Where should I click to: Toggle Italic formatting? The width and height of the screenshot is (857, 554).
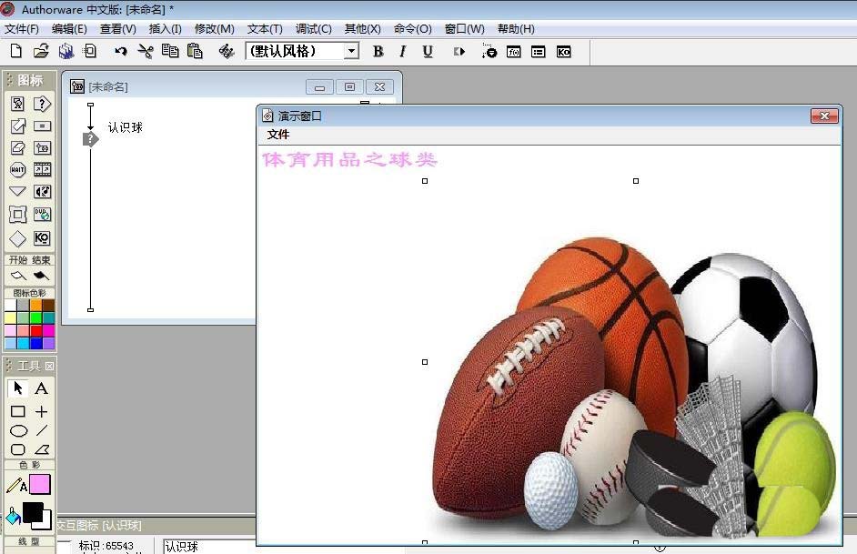[x=403, y=51]
